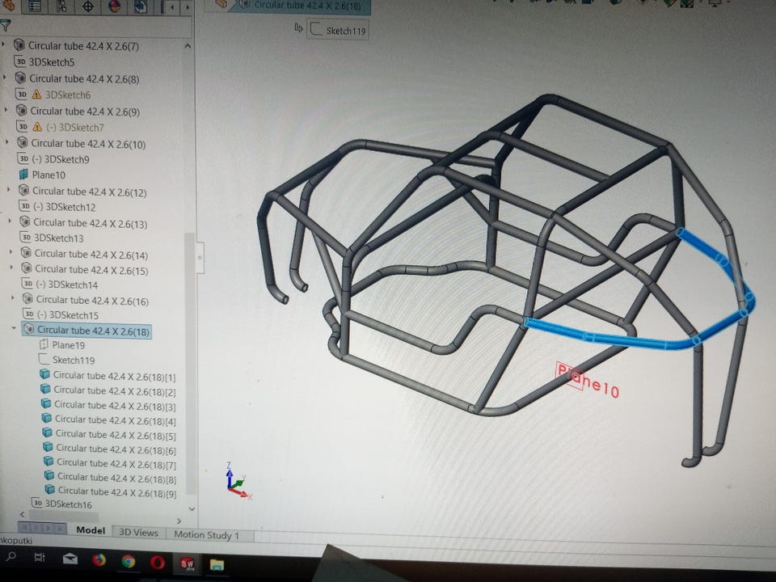Viewport: 776px width, 582px height.
Task: Click the right arrow of manager tabs
Action: click(x=187, y=7)
